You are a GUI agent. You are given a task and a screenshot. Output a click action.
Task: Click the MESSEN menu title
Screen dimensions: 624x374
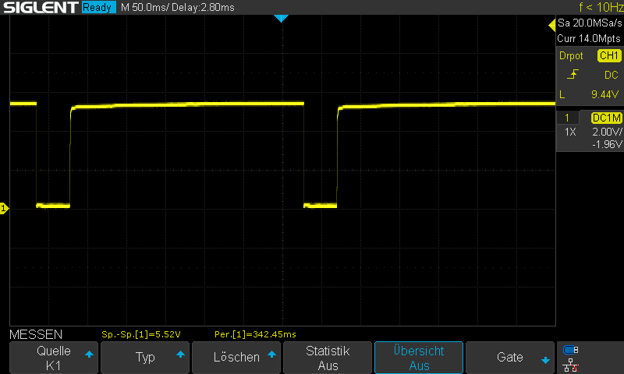(x=36, y=334)
